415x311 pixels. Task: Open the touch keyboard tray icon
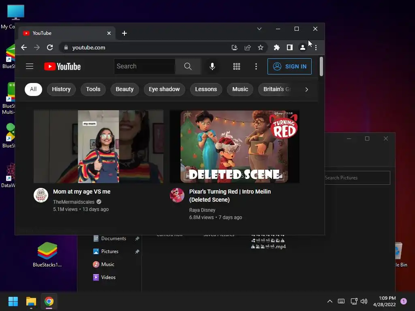click(x=341, y=301)
